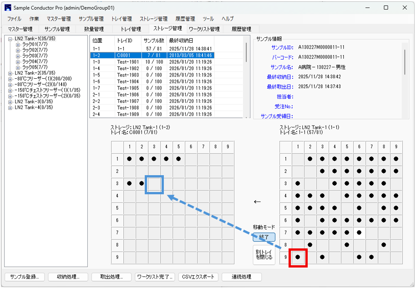Image resolution: width=416 pixels, height=288 pixels.
Task: Open the ツール menu
Action: pyautogui.click(x=208, y=19)
